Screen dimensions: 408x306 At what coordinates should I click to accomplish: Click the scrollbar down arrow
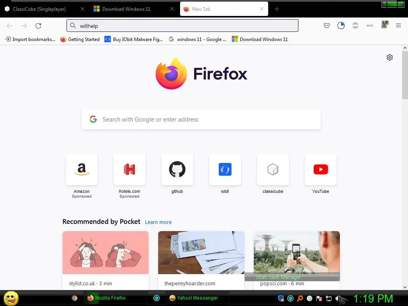(405, 287)
